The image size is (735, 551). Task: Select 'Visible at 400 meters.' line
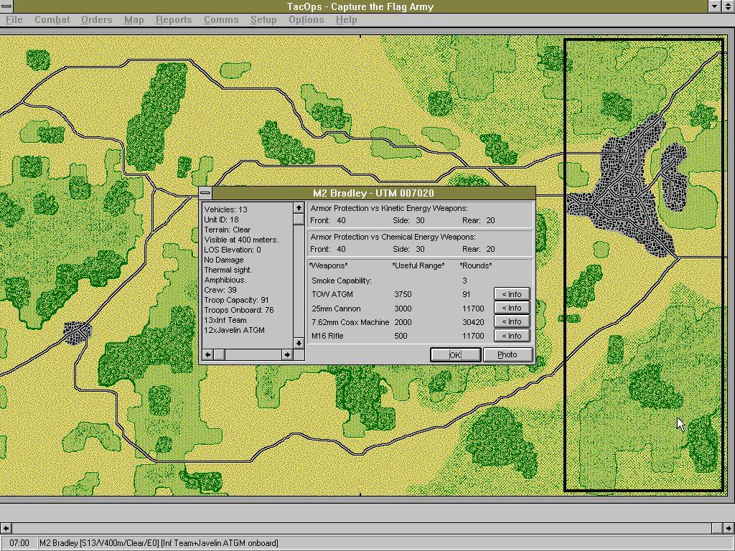pyautogui.click(x=241, y=240)
